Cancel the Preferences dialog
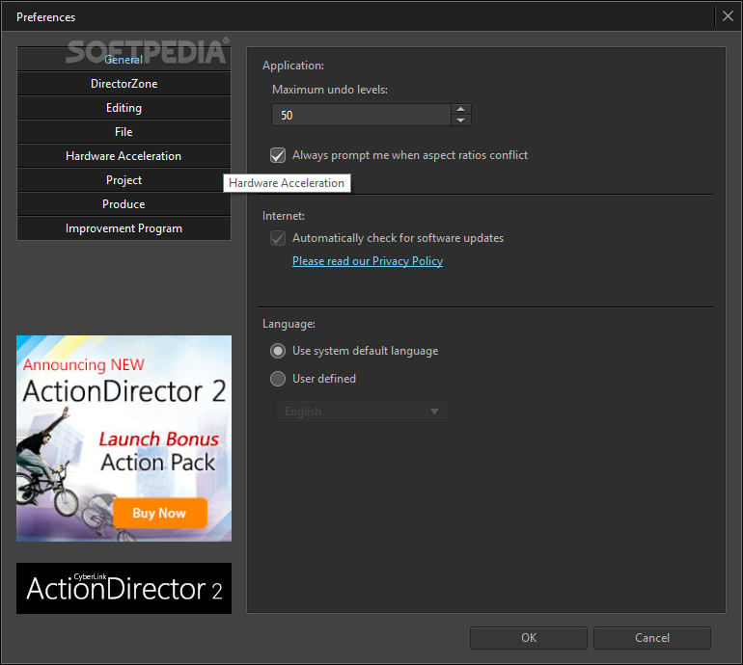The width and height of the screenshot is (743, 665). [x=652, y=638]
